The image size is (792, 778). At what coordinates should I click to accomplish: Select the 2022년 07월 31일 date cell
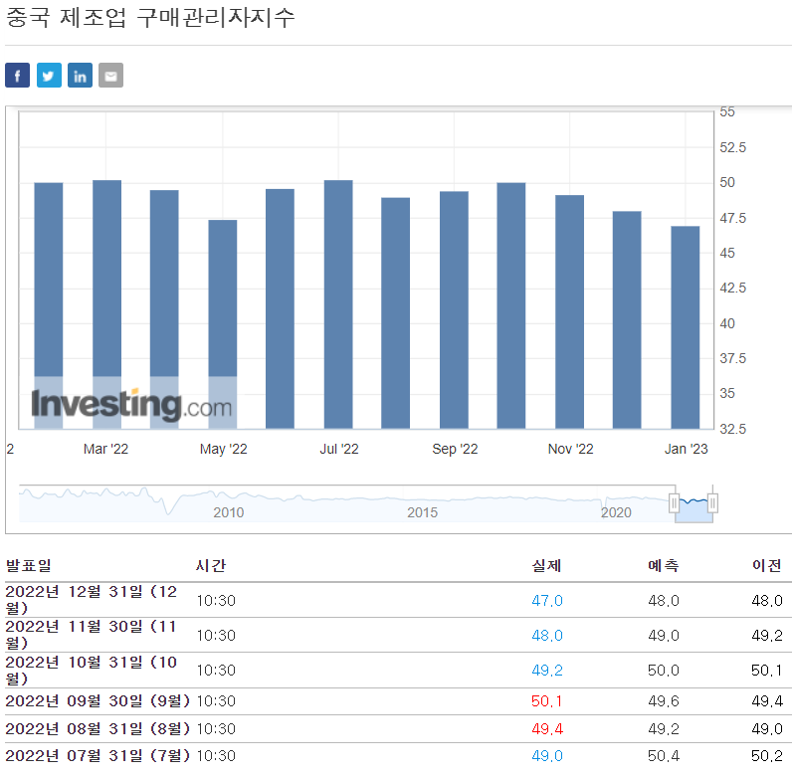point(98,756)
